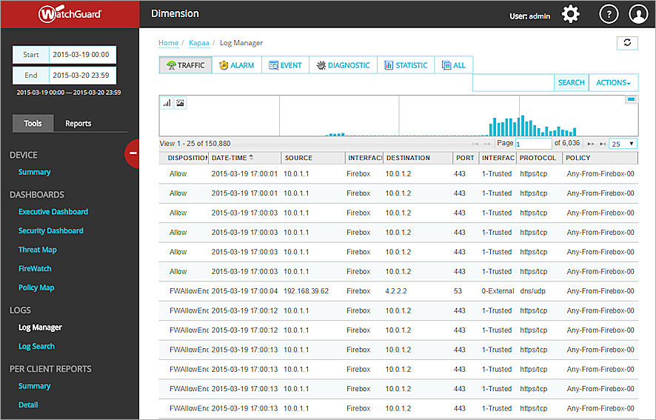656x420 pixels.
Task: Switch to the Alarm tab
Action: [236, 65]
